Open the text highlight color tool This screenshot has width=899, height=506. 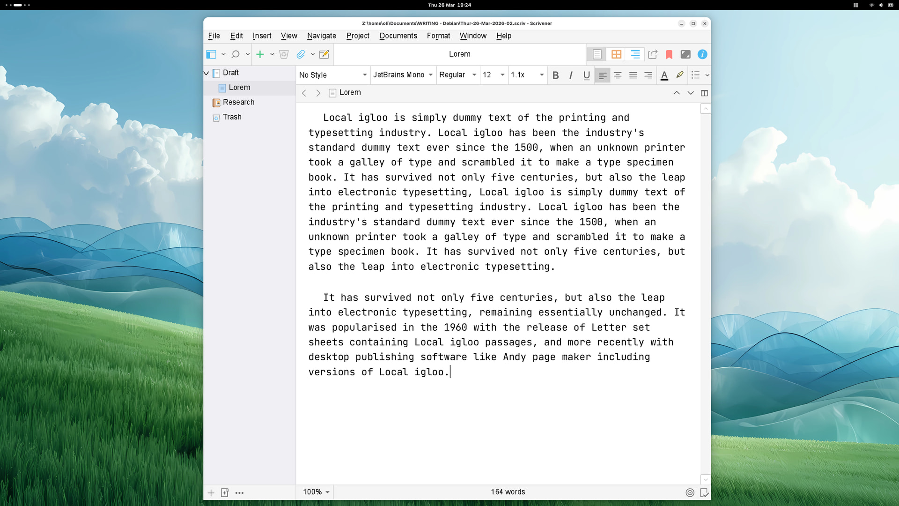(x=680, y=75)
